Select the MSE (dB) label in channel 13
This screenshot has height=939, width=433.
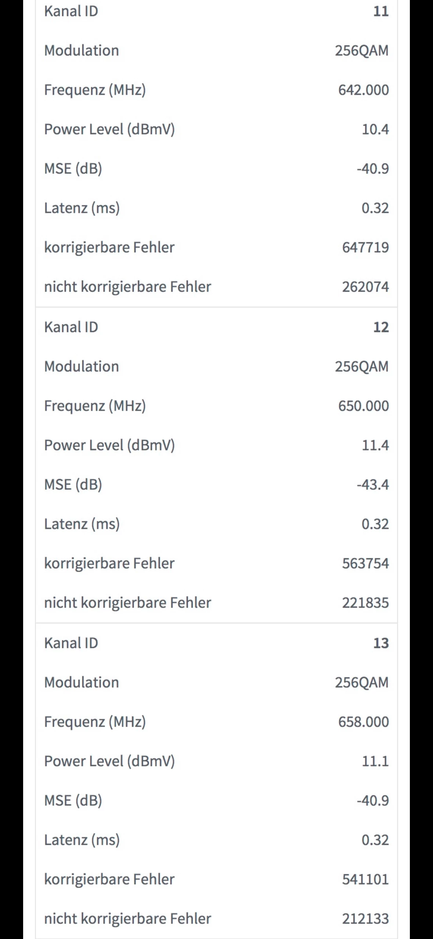[73, 801]
